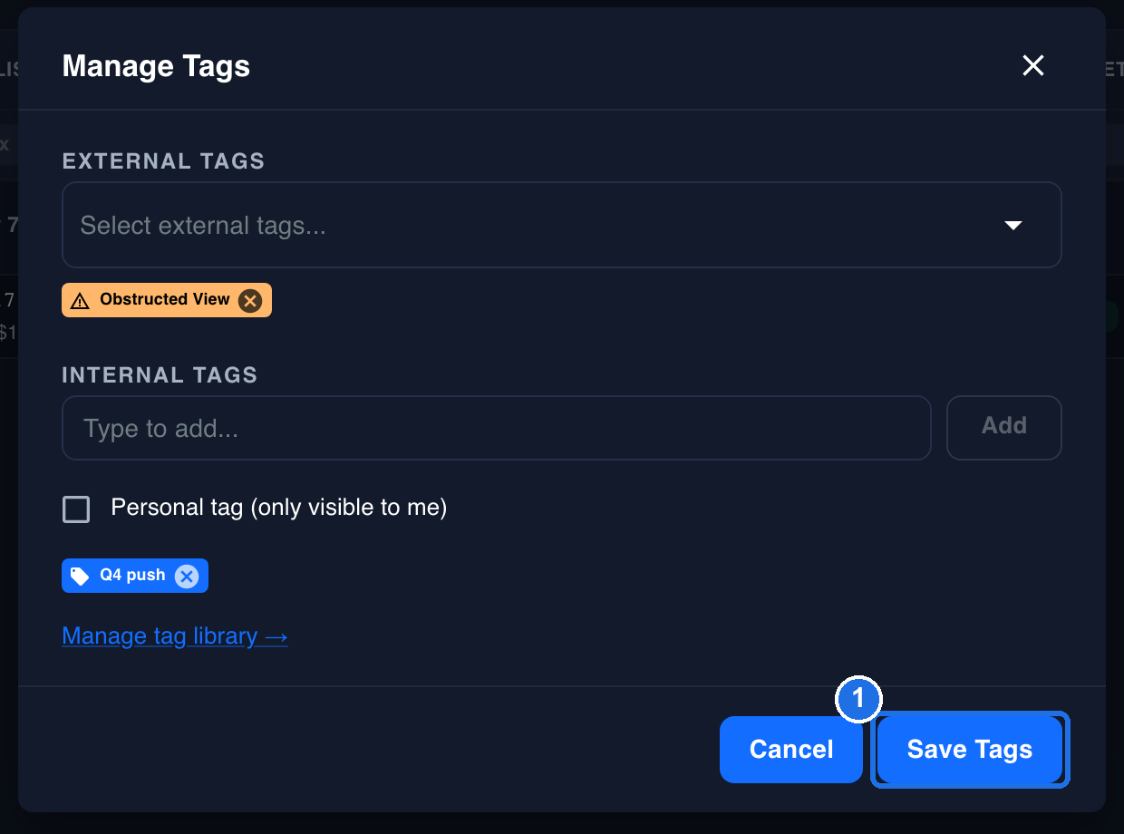Cancel the tag changes
Screen dimensions: 1124x834
tap(791, 750)
